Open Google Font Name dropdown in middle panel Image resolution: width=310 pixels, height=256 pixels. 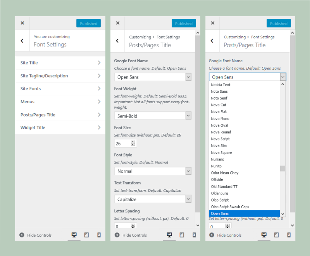(x=153, y=77)
